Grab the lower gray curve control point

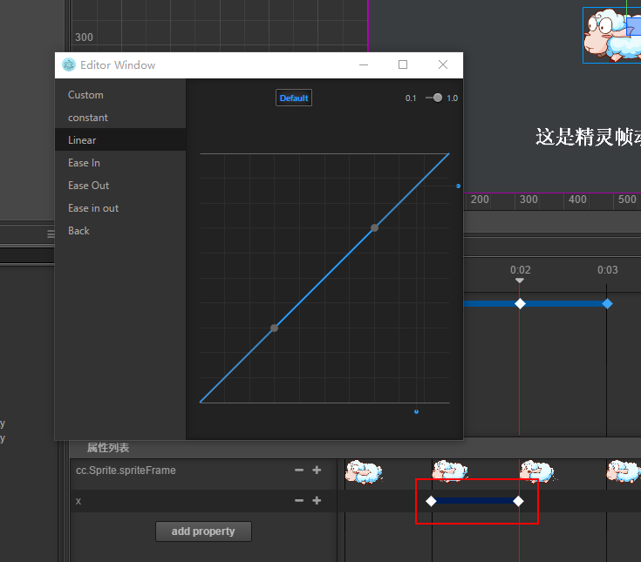[x=275, y=328]
